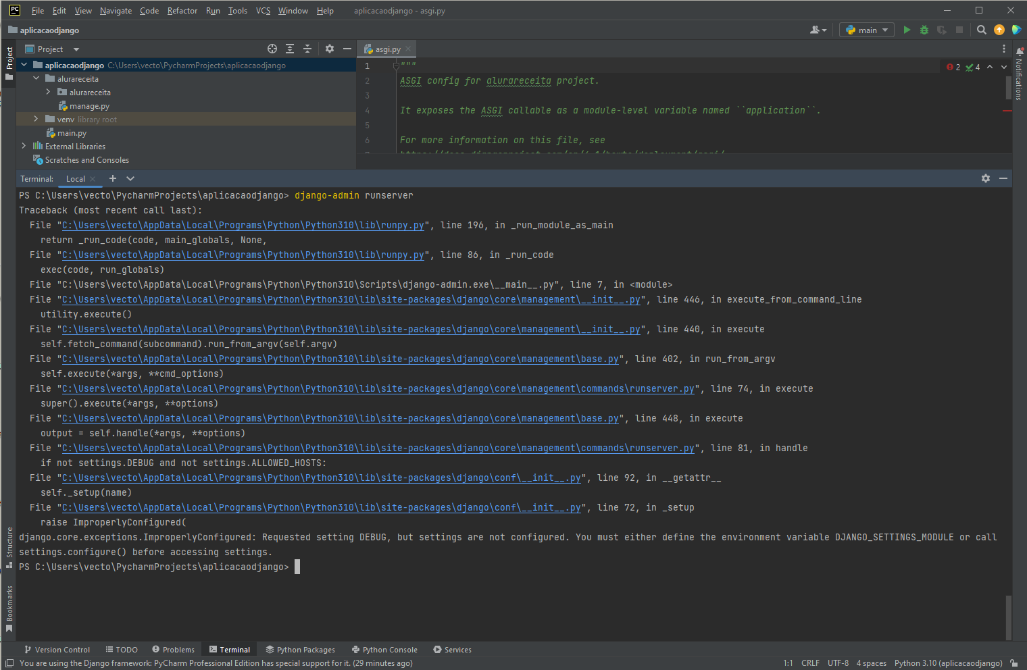
Task: Toggle read-only lock icon in status bar
Action: point(1014,663)
